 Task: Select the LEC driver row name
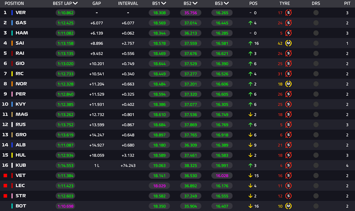pyautogui.click(x=20, y=186)
